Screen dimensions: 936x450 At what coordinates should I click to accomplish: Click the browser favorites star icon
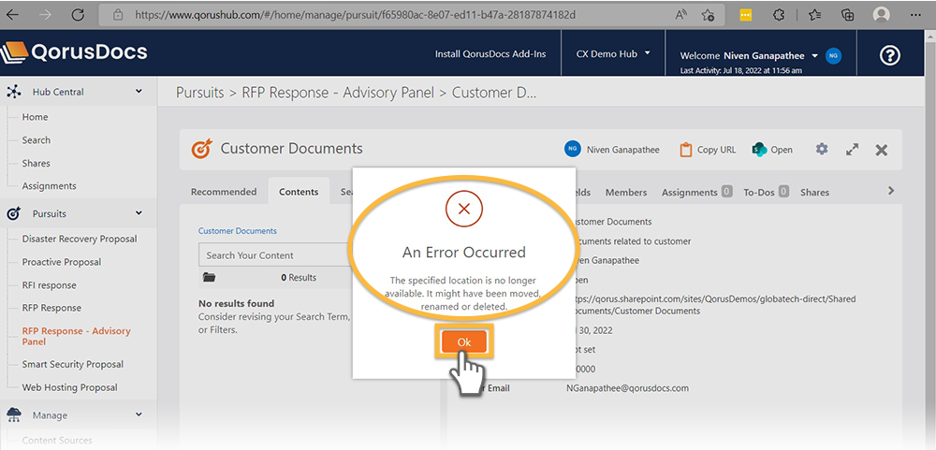[815, 15]
